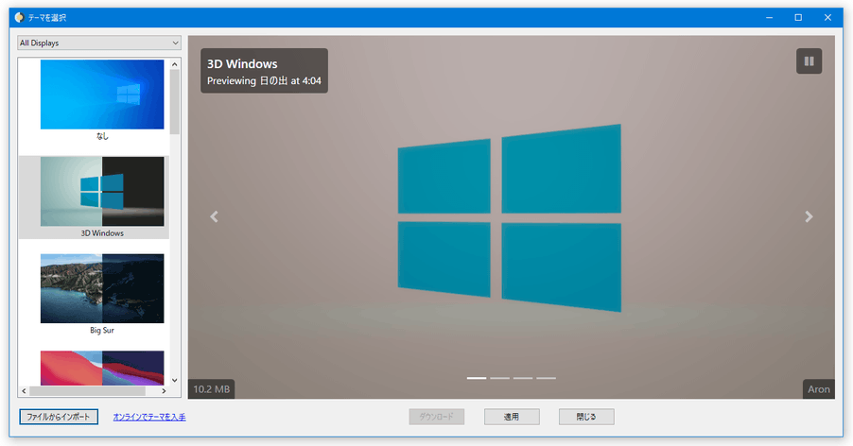Open the All Displays dropdown
Image resolution: width=853 pixels, height=446 pixels.
[99, 43]
